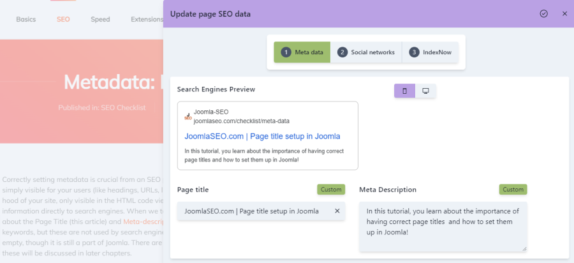Switch preview to mobile device icon
Image resolution: width=574 pixels, height=263 pixels.
404,91
